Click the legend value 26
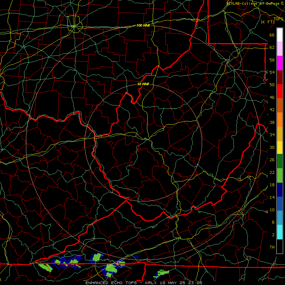This screenshot has width=285, height=285. pyautogui.click(x=272, y=160)
